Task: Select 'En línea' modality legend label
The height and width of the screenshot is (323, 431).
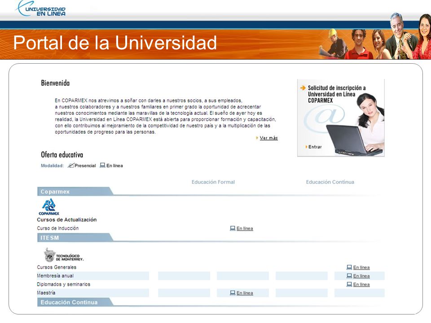Action: pos(114,166)
